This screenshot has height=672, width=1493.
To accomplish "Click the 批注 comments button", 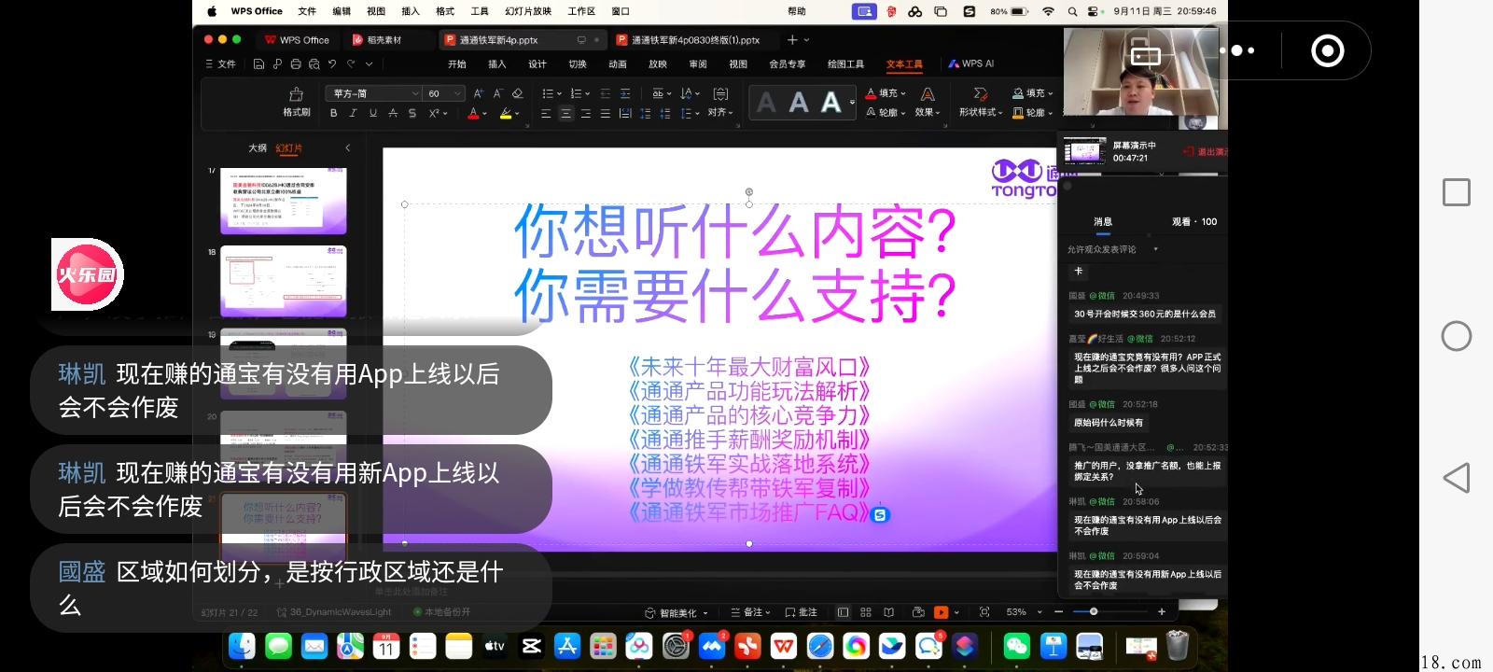I will (x=802, y=612).
